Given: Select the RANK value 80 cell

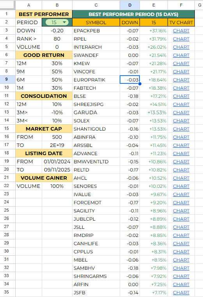Looking at the screenshot, I should click(x=57, y=39).
